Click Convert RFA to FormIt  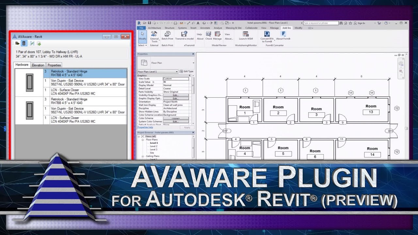point(267,37)
